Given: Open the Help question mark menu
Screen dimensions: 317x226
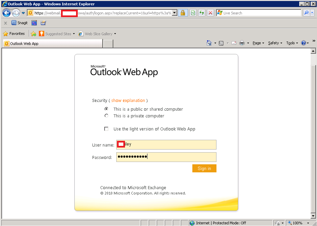Looking at the screenshot, I should (305, 43).
